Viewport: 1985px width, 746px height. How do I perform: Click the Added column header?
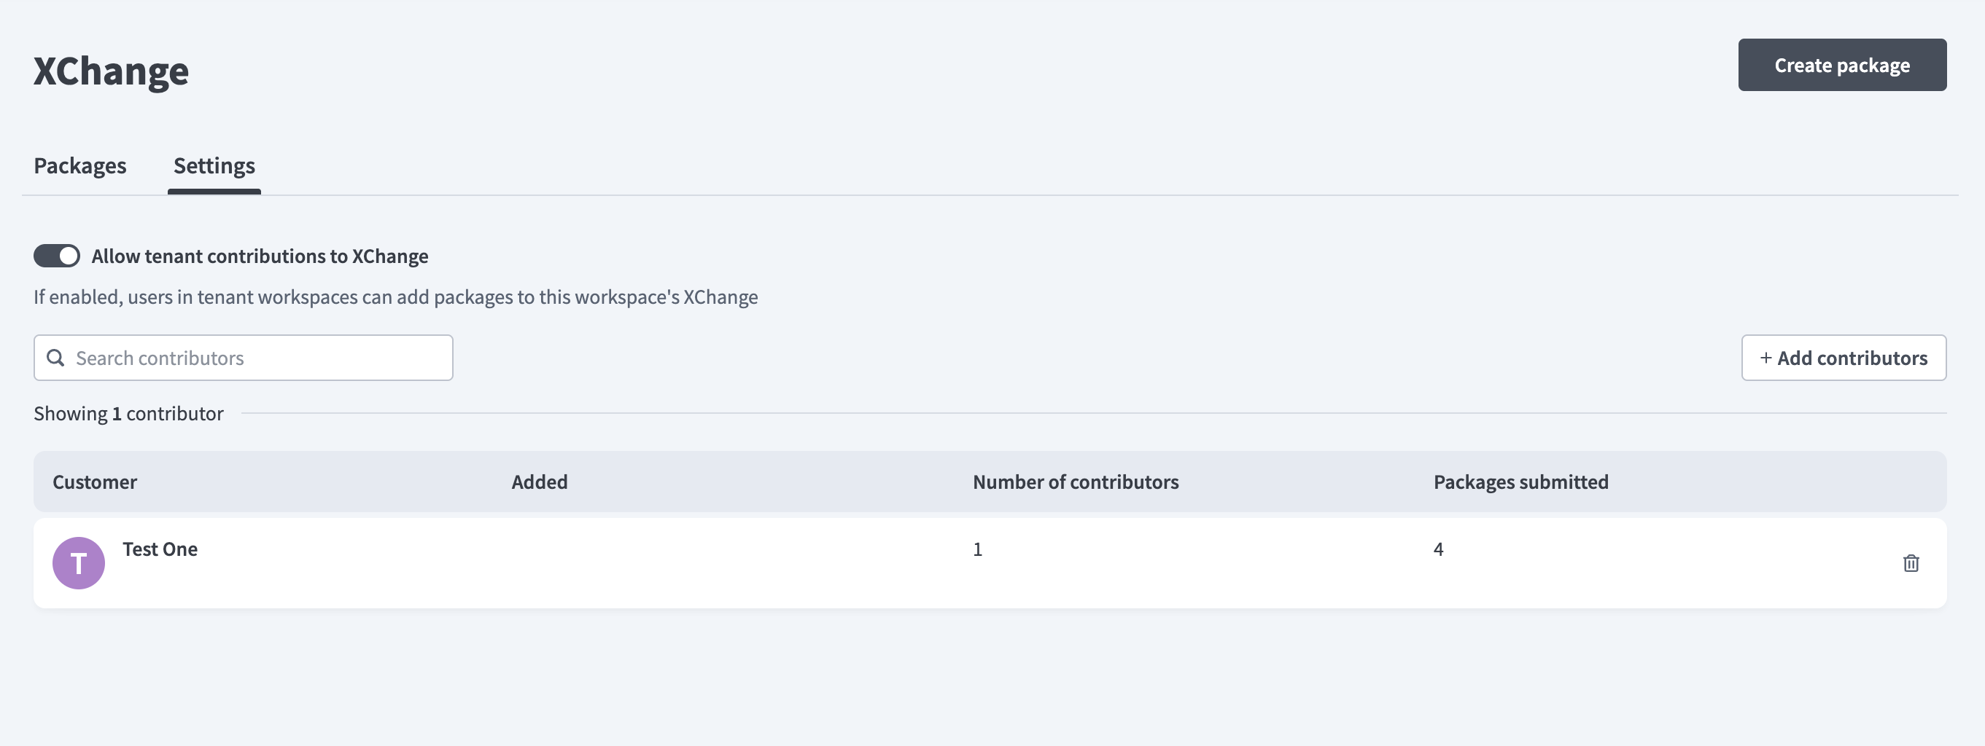[x=540, y=482]
